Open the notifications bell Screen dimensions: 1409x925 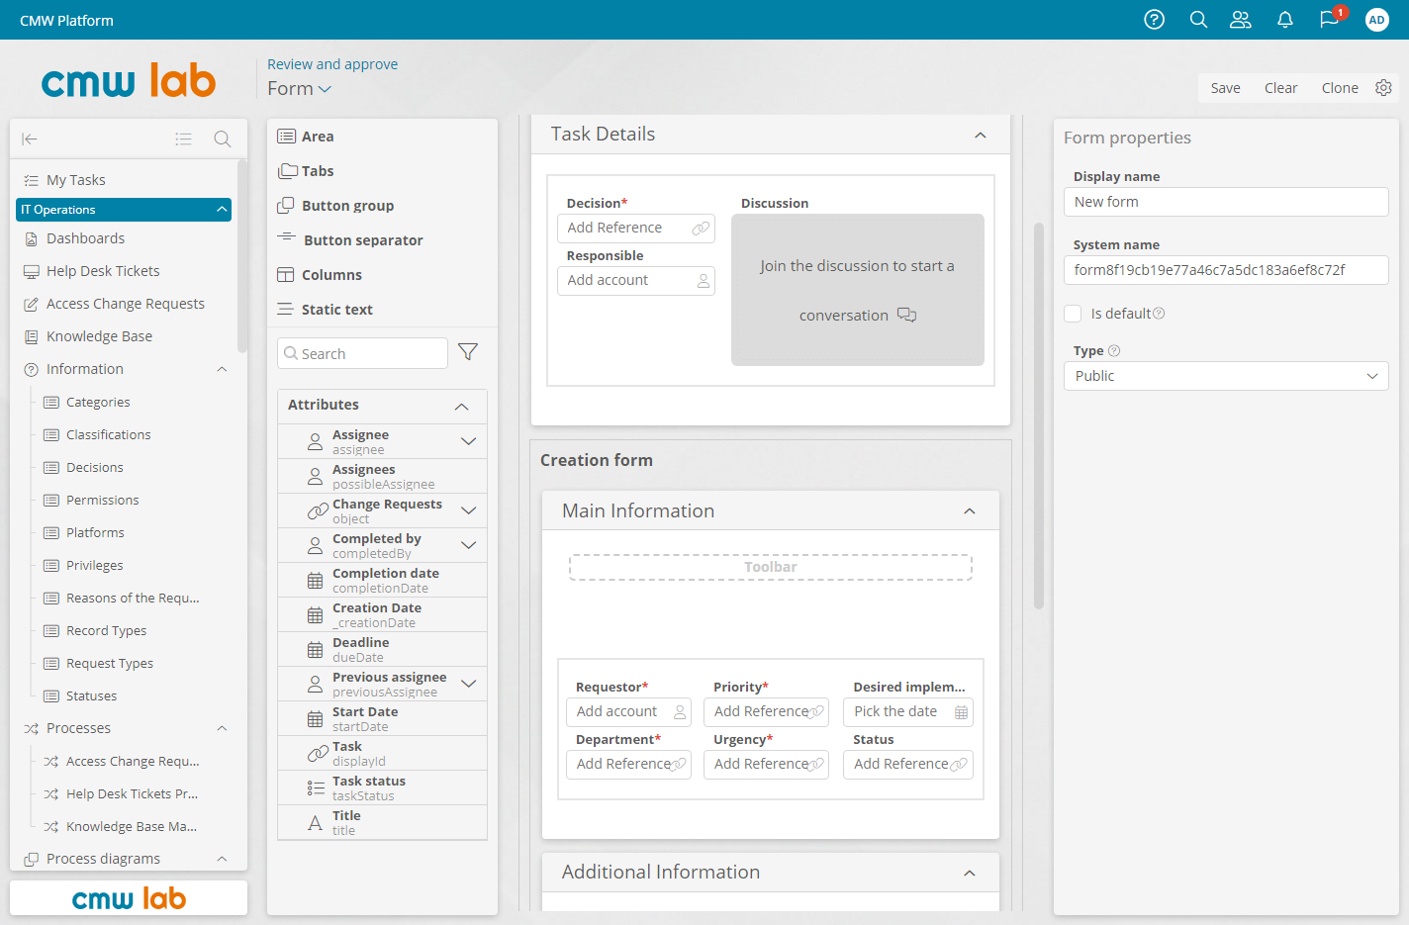point(1284,20)
